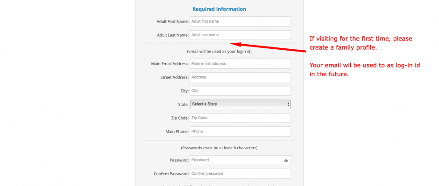Click the email login id note
The image size is (439, 186).
[219, 52]
